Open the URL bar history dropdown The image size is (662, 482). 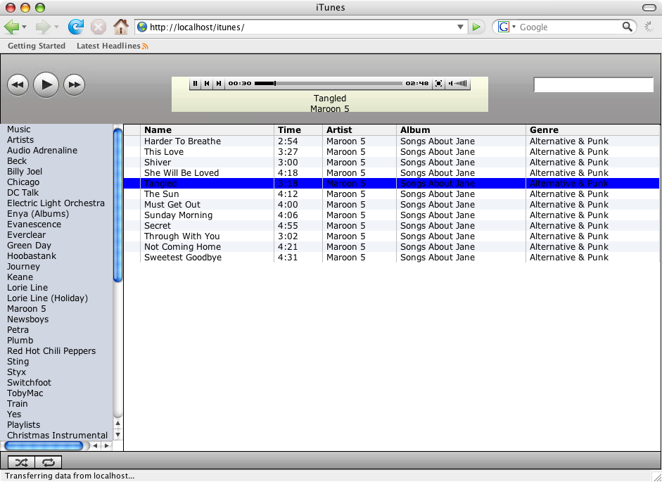click(460, 27)
